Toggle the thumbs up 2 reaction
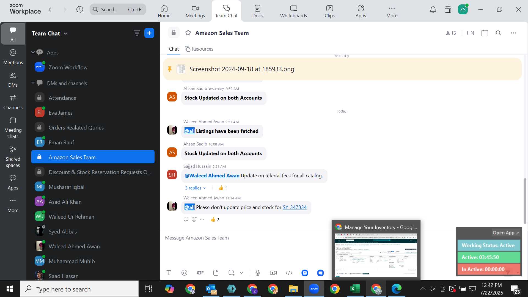The height and width of the screenshot is (297, 528). point(215,219)
